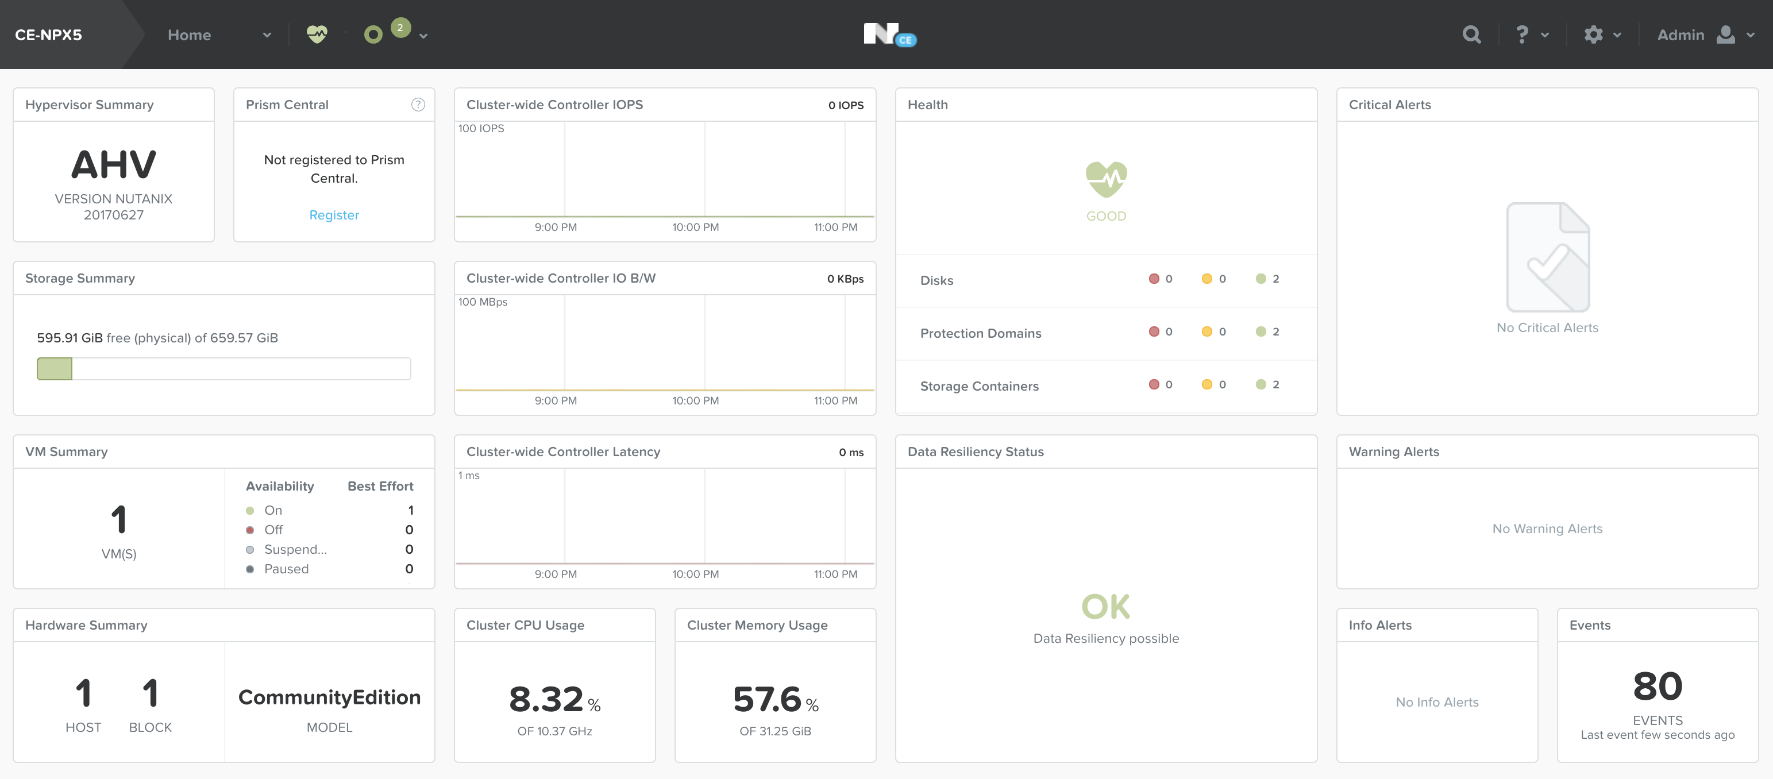The width and height of the screenshot is (1773, 779).
Task: Open the help question mark menu
Action: coord(1522,34)
